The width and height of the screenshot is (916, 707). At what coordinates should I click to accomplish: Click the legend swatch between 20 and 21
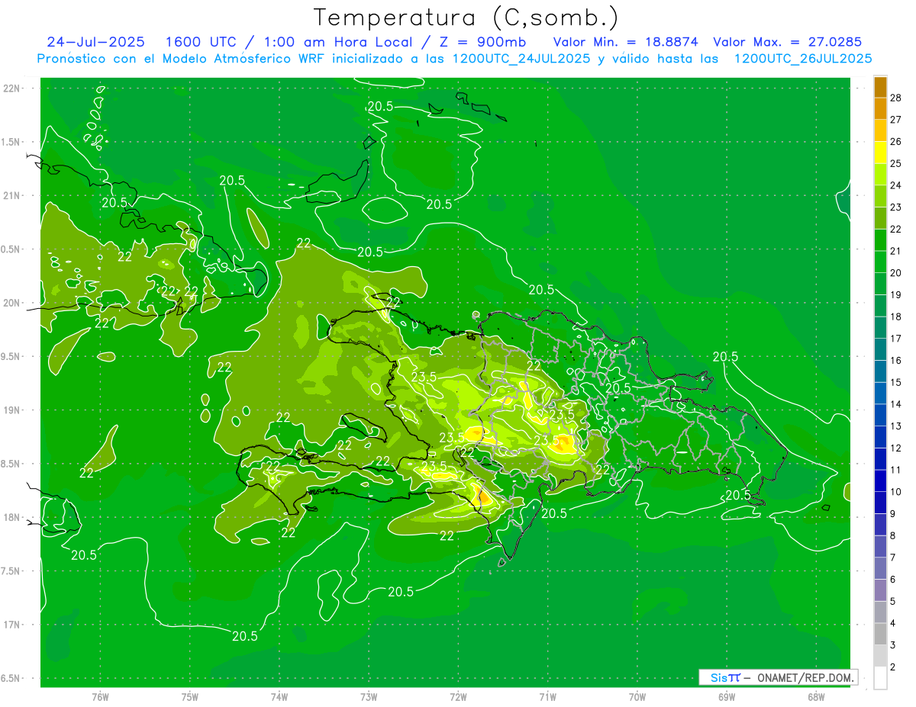click(880, 262)
